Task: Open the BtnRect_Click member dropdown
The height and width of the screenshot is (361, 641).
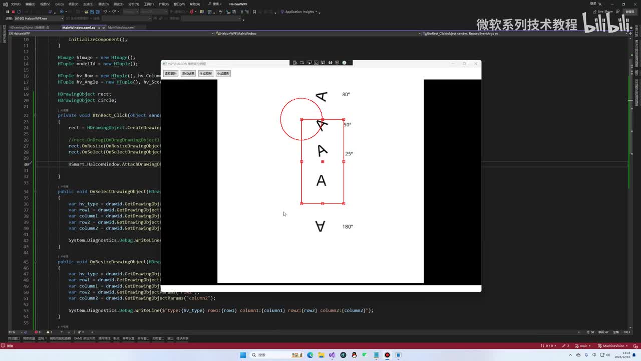Action: click(x=525, y=34)
